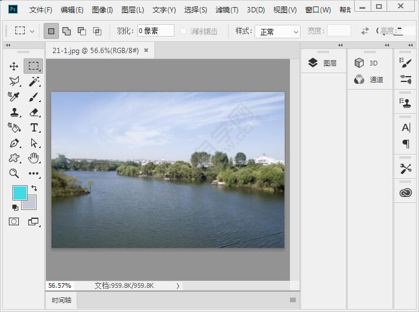Select the Path Selection arrow tool
The width and height of the screenshot is (419, 312).
coord(34,143)
